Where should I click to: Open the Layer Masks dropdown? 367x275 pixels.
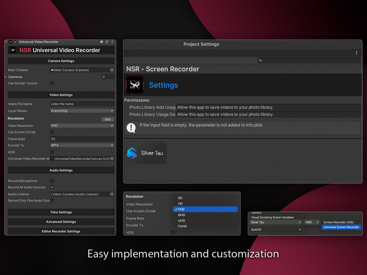82,110
